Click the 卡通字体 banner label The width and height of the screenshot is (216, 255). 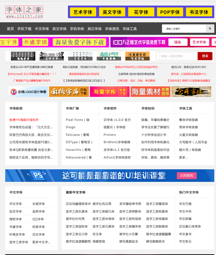point(35,42)
